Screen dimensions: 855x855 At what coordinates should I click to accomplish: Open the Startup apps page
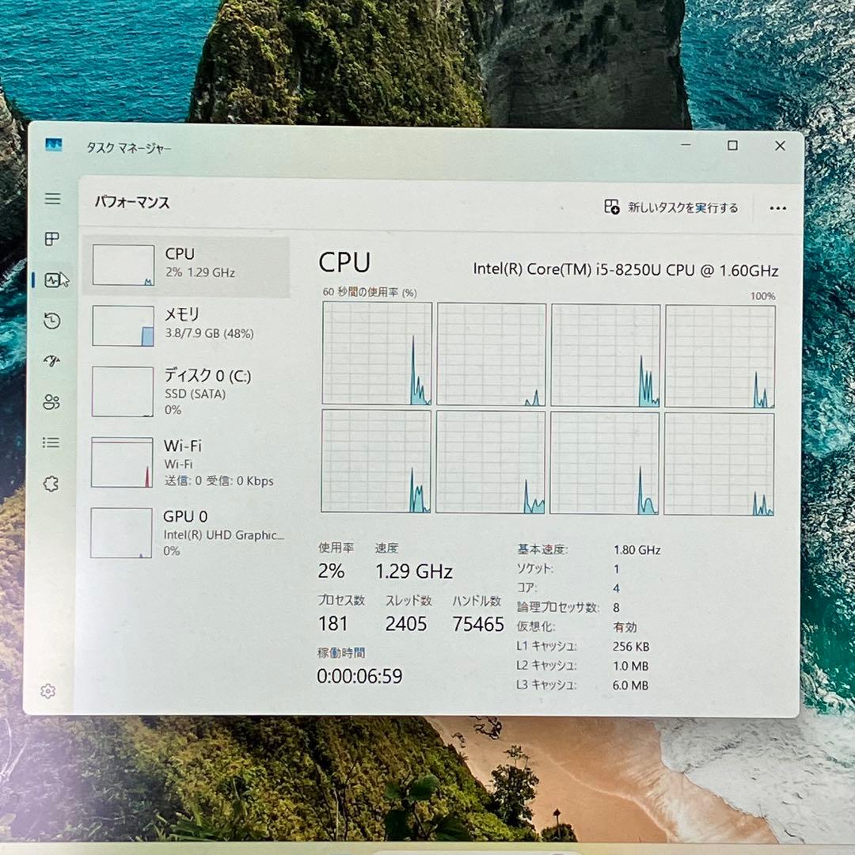52,362
